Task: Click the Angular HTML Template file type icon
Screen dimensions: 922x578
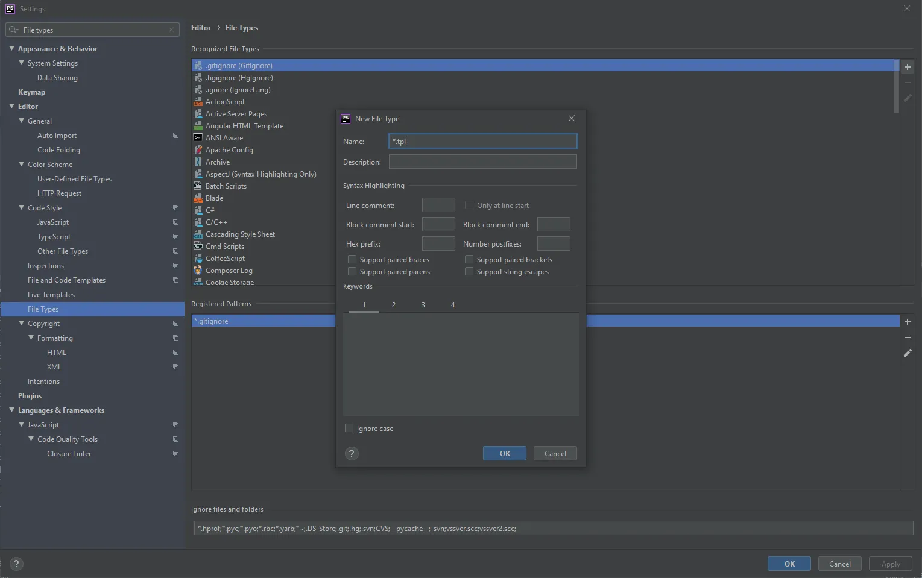Action: click(198, 126)
